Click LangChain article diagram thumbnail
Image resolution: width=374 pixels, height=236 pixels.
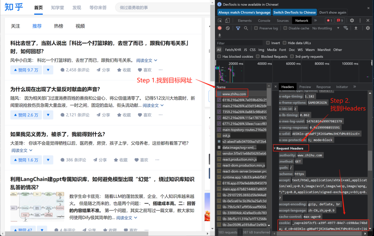point(37,207)
